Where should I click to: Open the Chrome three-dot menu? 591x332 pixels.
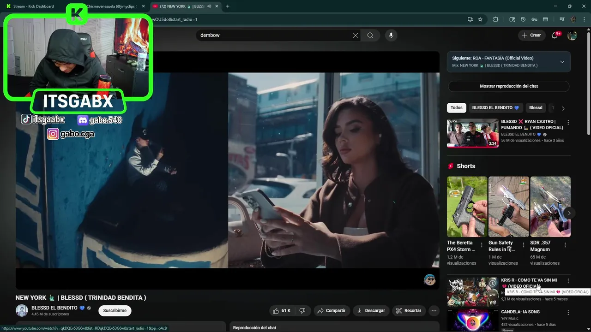(583, 19)
